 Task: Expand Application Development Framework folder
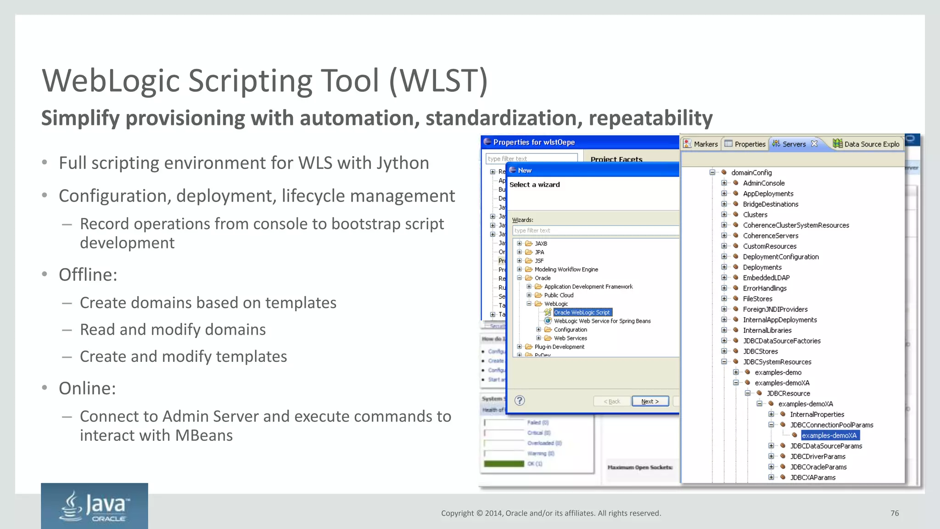point(529,287)
